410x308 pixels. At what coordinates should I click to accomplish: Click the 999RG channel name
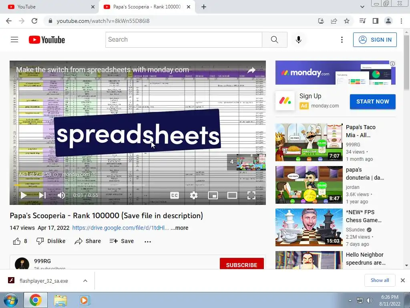coord(42,261)
